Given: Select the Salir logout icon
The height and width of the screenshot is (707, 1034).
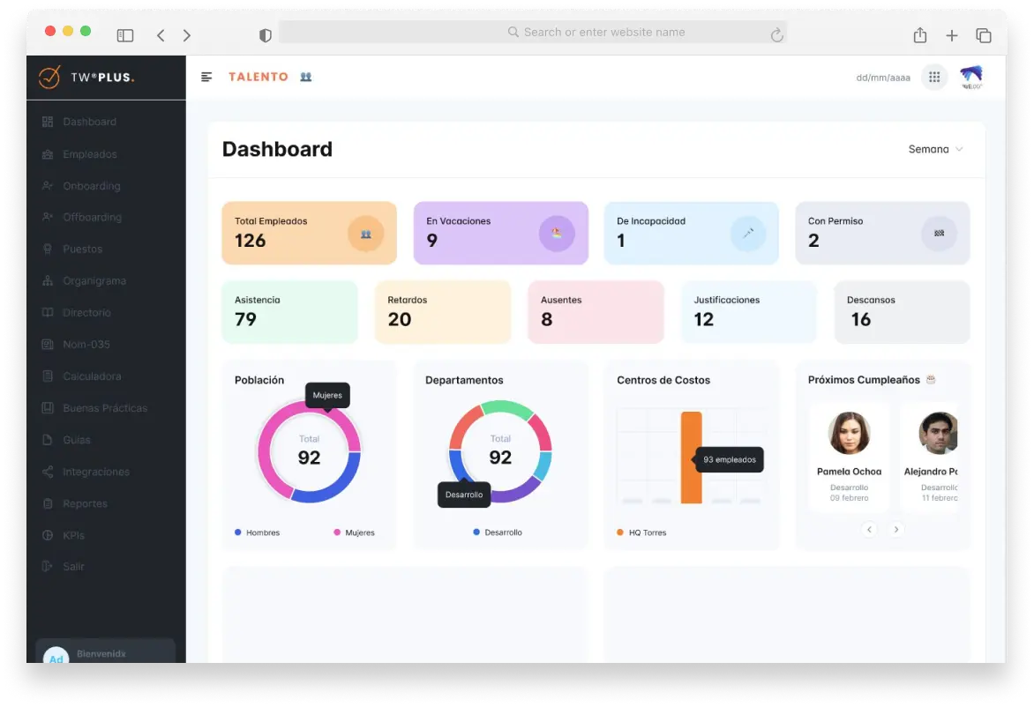Looking at the screenshot, I should coord(47,567).
